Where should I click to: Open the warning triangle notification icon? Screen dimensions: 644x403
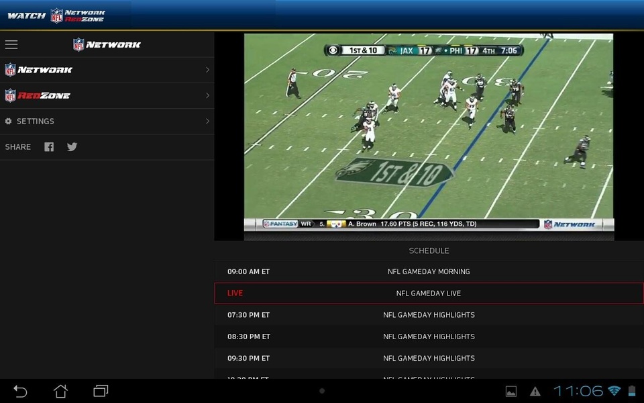[x=535, y=391]
